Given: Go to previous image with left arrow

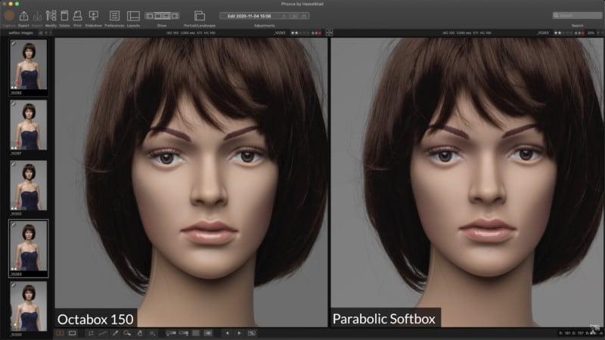Looking at the screenshot, I should (x=229, y=332).
